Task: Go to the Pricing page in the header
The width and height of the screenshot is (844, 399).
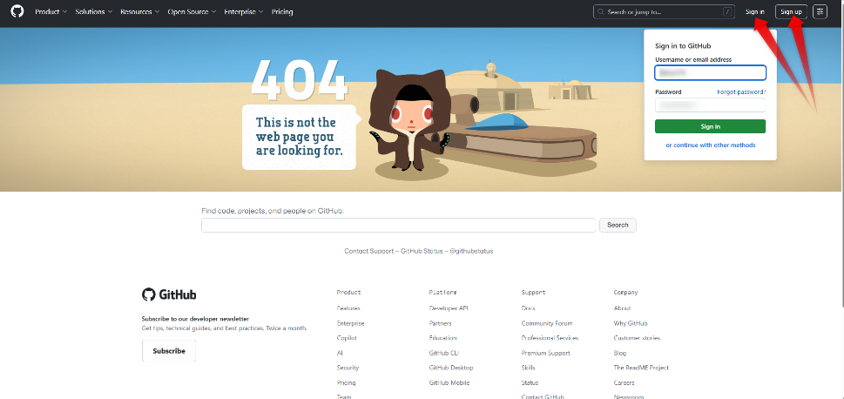Action: tap(282, 12)
